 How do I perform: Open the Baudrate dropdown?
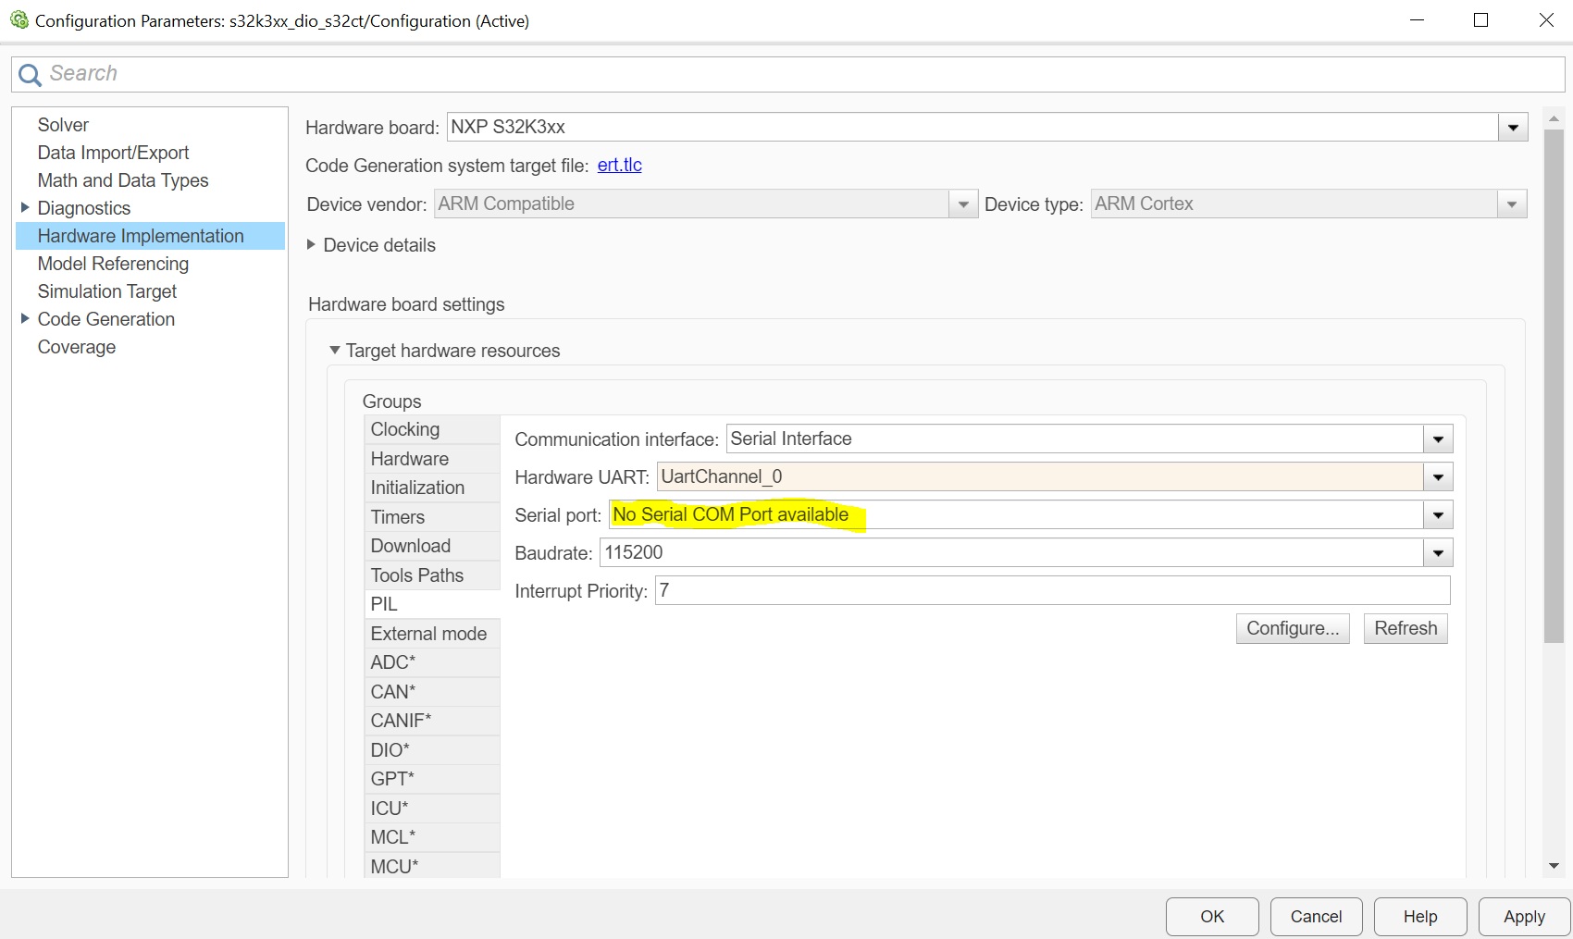1437,552
